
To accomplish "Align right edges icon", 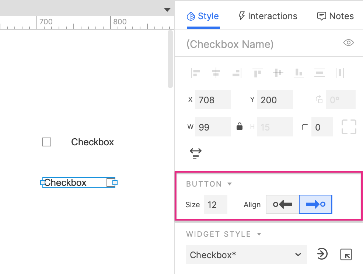I will tap(237, 73).
